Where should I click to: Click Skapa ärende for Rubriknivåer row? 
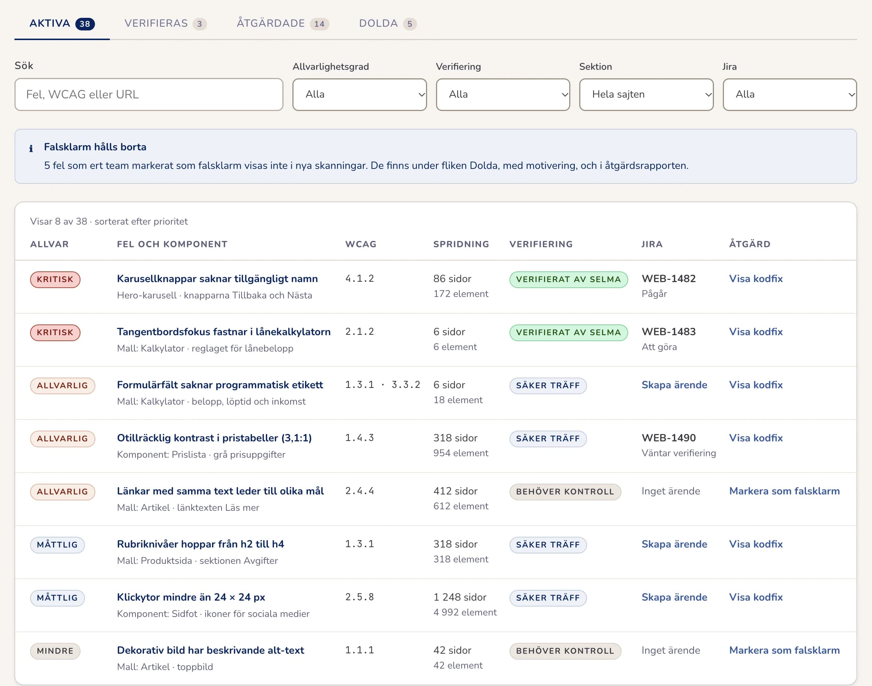point(674,544)
